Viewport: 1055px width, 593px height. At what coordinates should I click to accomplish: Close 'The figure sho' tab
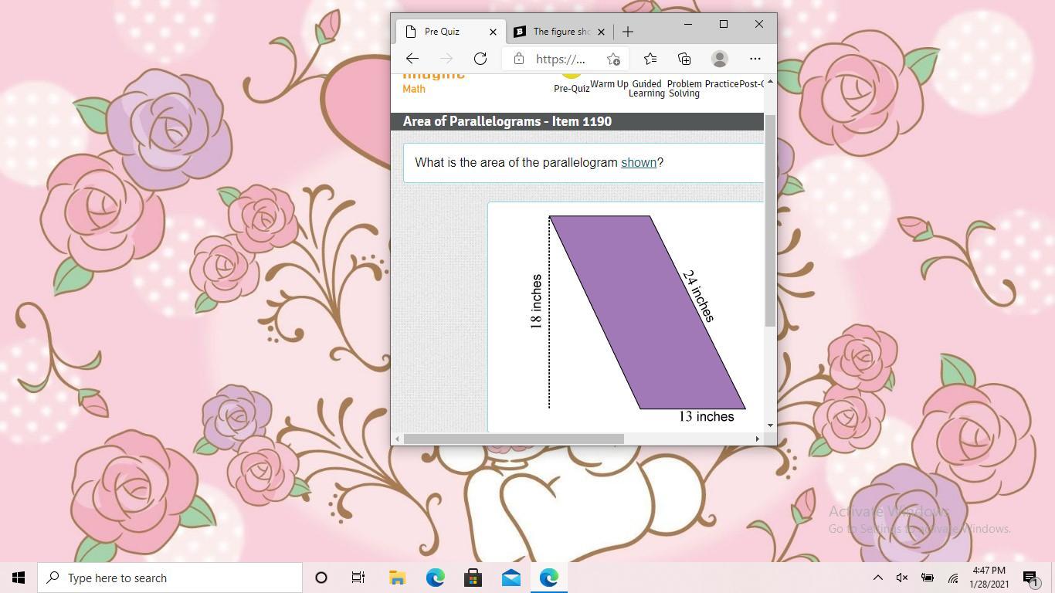click(x=601, y=32)
